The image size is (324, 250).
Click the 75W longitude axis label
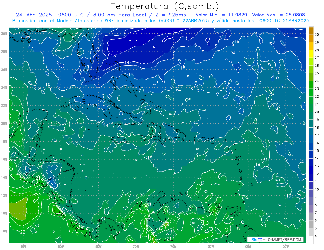(x=136, y=246)
